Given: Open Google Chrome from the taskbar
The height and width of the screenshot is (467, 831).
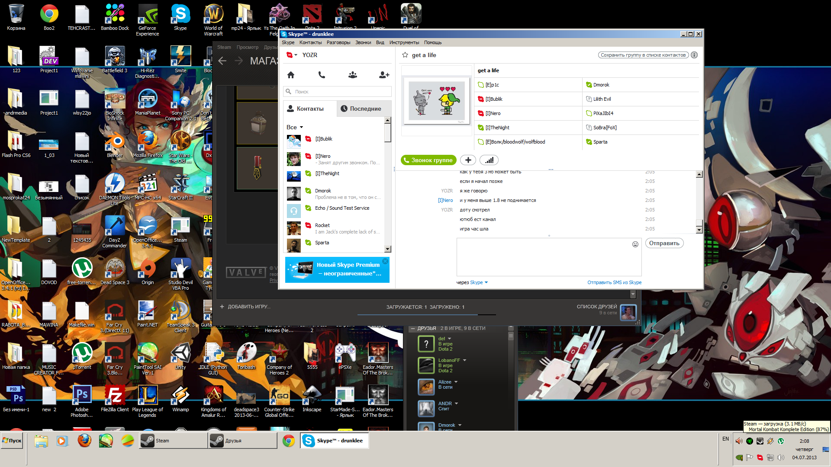Looking at the screenshot, I should pyautogui.click(x=289, y=441).
